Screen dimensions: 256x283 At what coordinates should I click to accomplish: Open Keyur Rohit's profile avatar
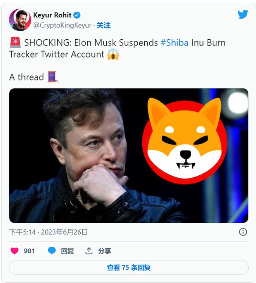pyautogui.click(x=19, y=20)
